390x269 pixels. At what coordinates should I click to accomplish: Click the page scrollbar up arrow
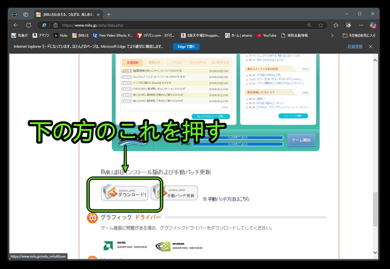pyautogui.click(x=375, y=61)
